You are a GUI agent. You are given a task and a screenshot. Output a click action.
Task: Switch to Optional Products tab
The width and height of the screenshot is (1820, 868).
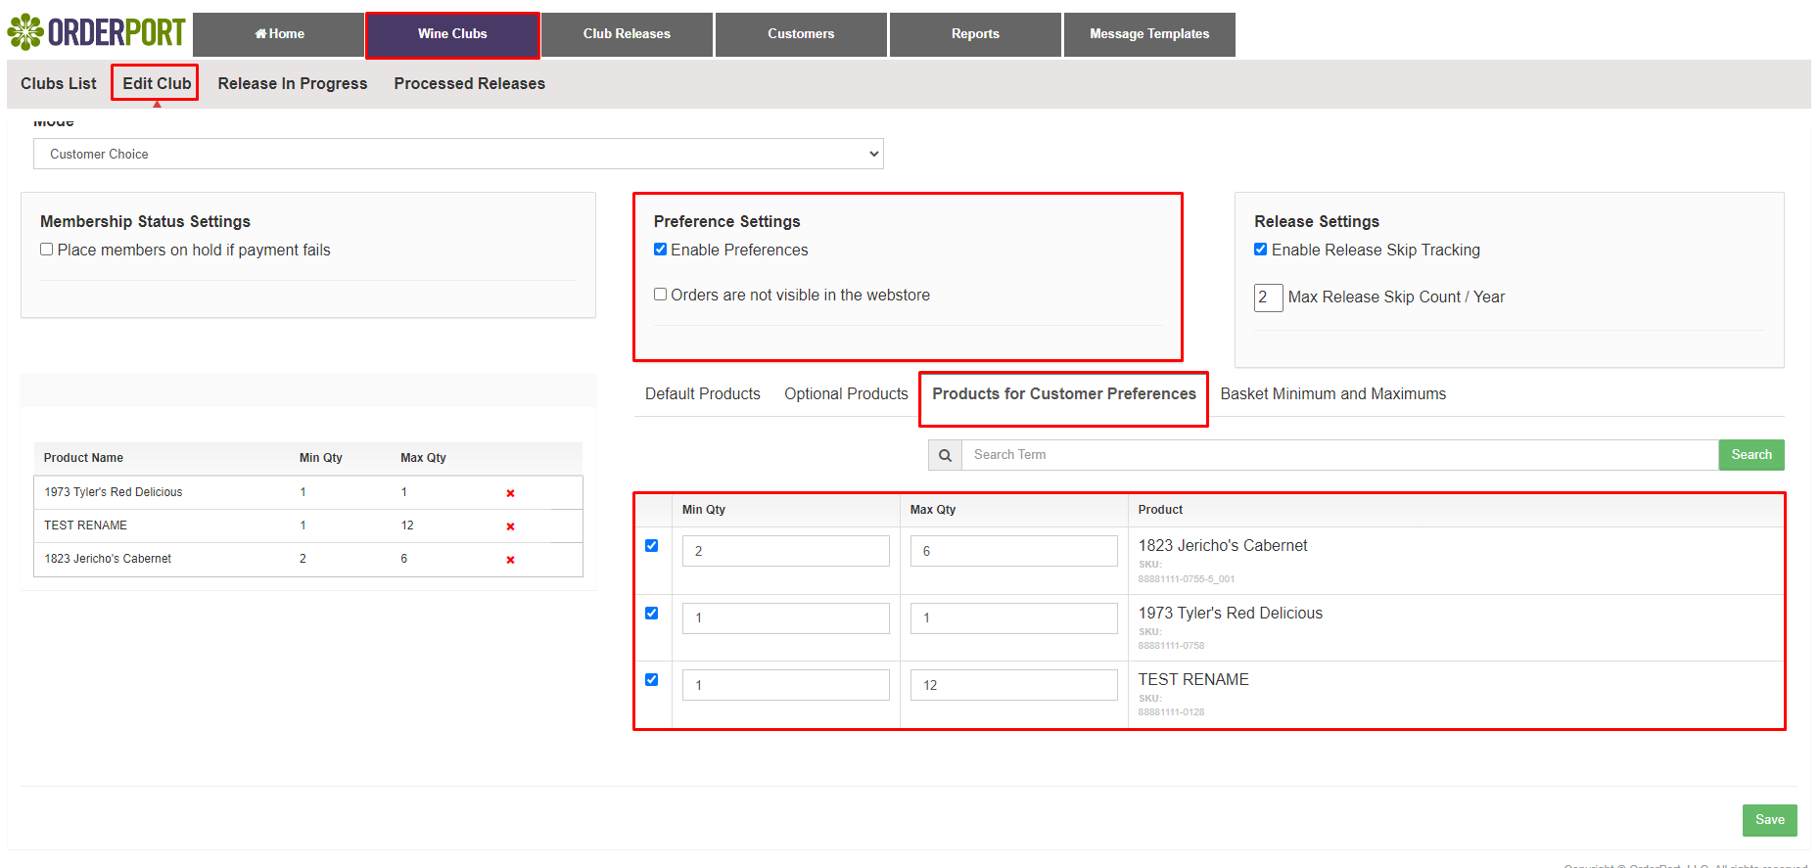point(846,393)
